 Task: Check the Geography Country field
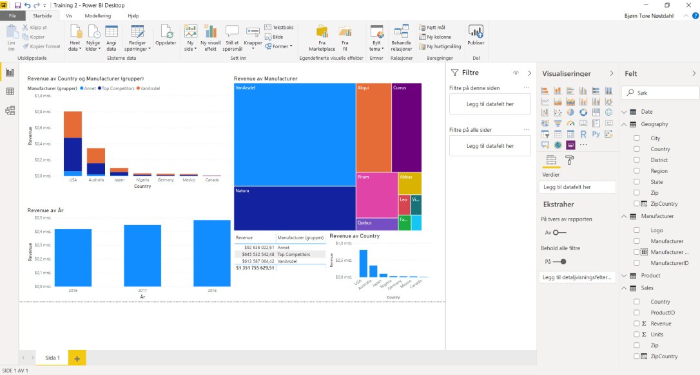(637, 149)
